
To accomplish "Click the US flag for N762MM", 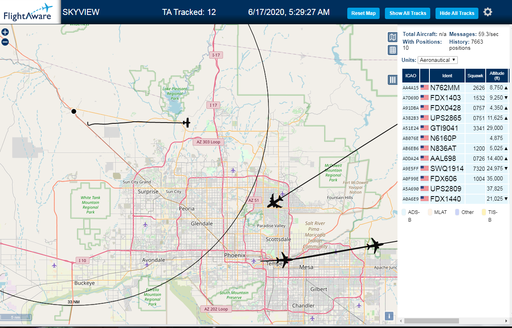I will pyautogui.click(x=424, y=87).
